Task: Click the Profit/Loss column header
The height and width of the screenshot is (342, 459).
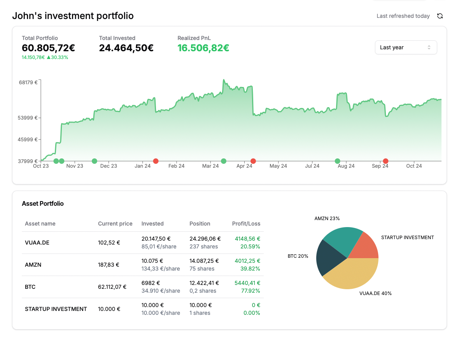Action: pos(246,224)
